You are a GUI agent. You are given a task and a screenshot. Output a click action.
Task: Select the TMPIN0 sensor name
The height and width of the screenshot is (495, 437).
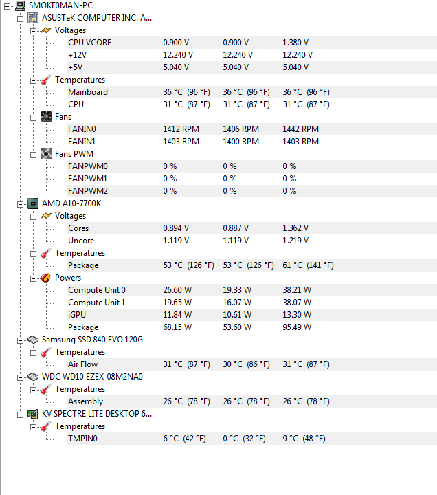tap(82, 439)
